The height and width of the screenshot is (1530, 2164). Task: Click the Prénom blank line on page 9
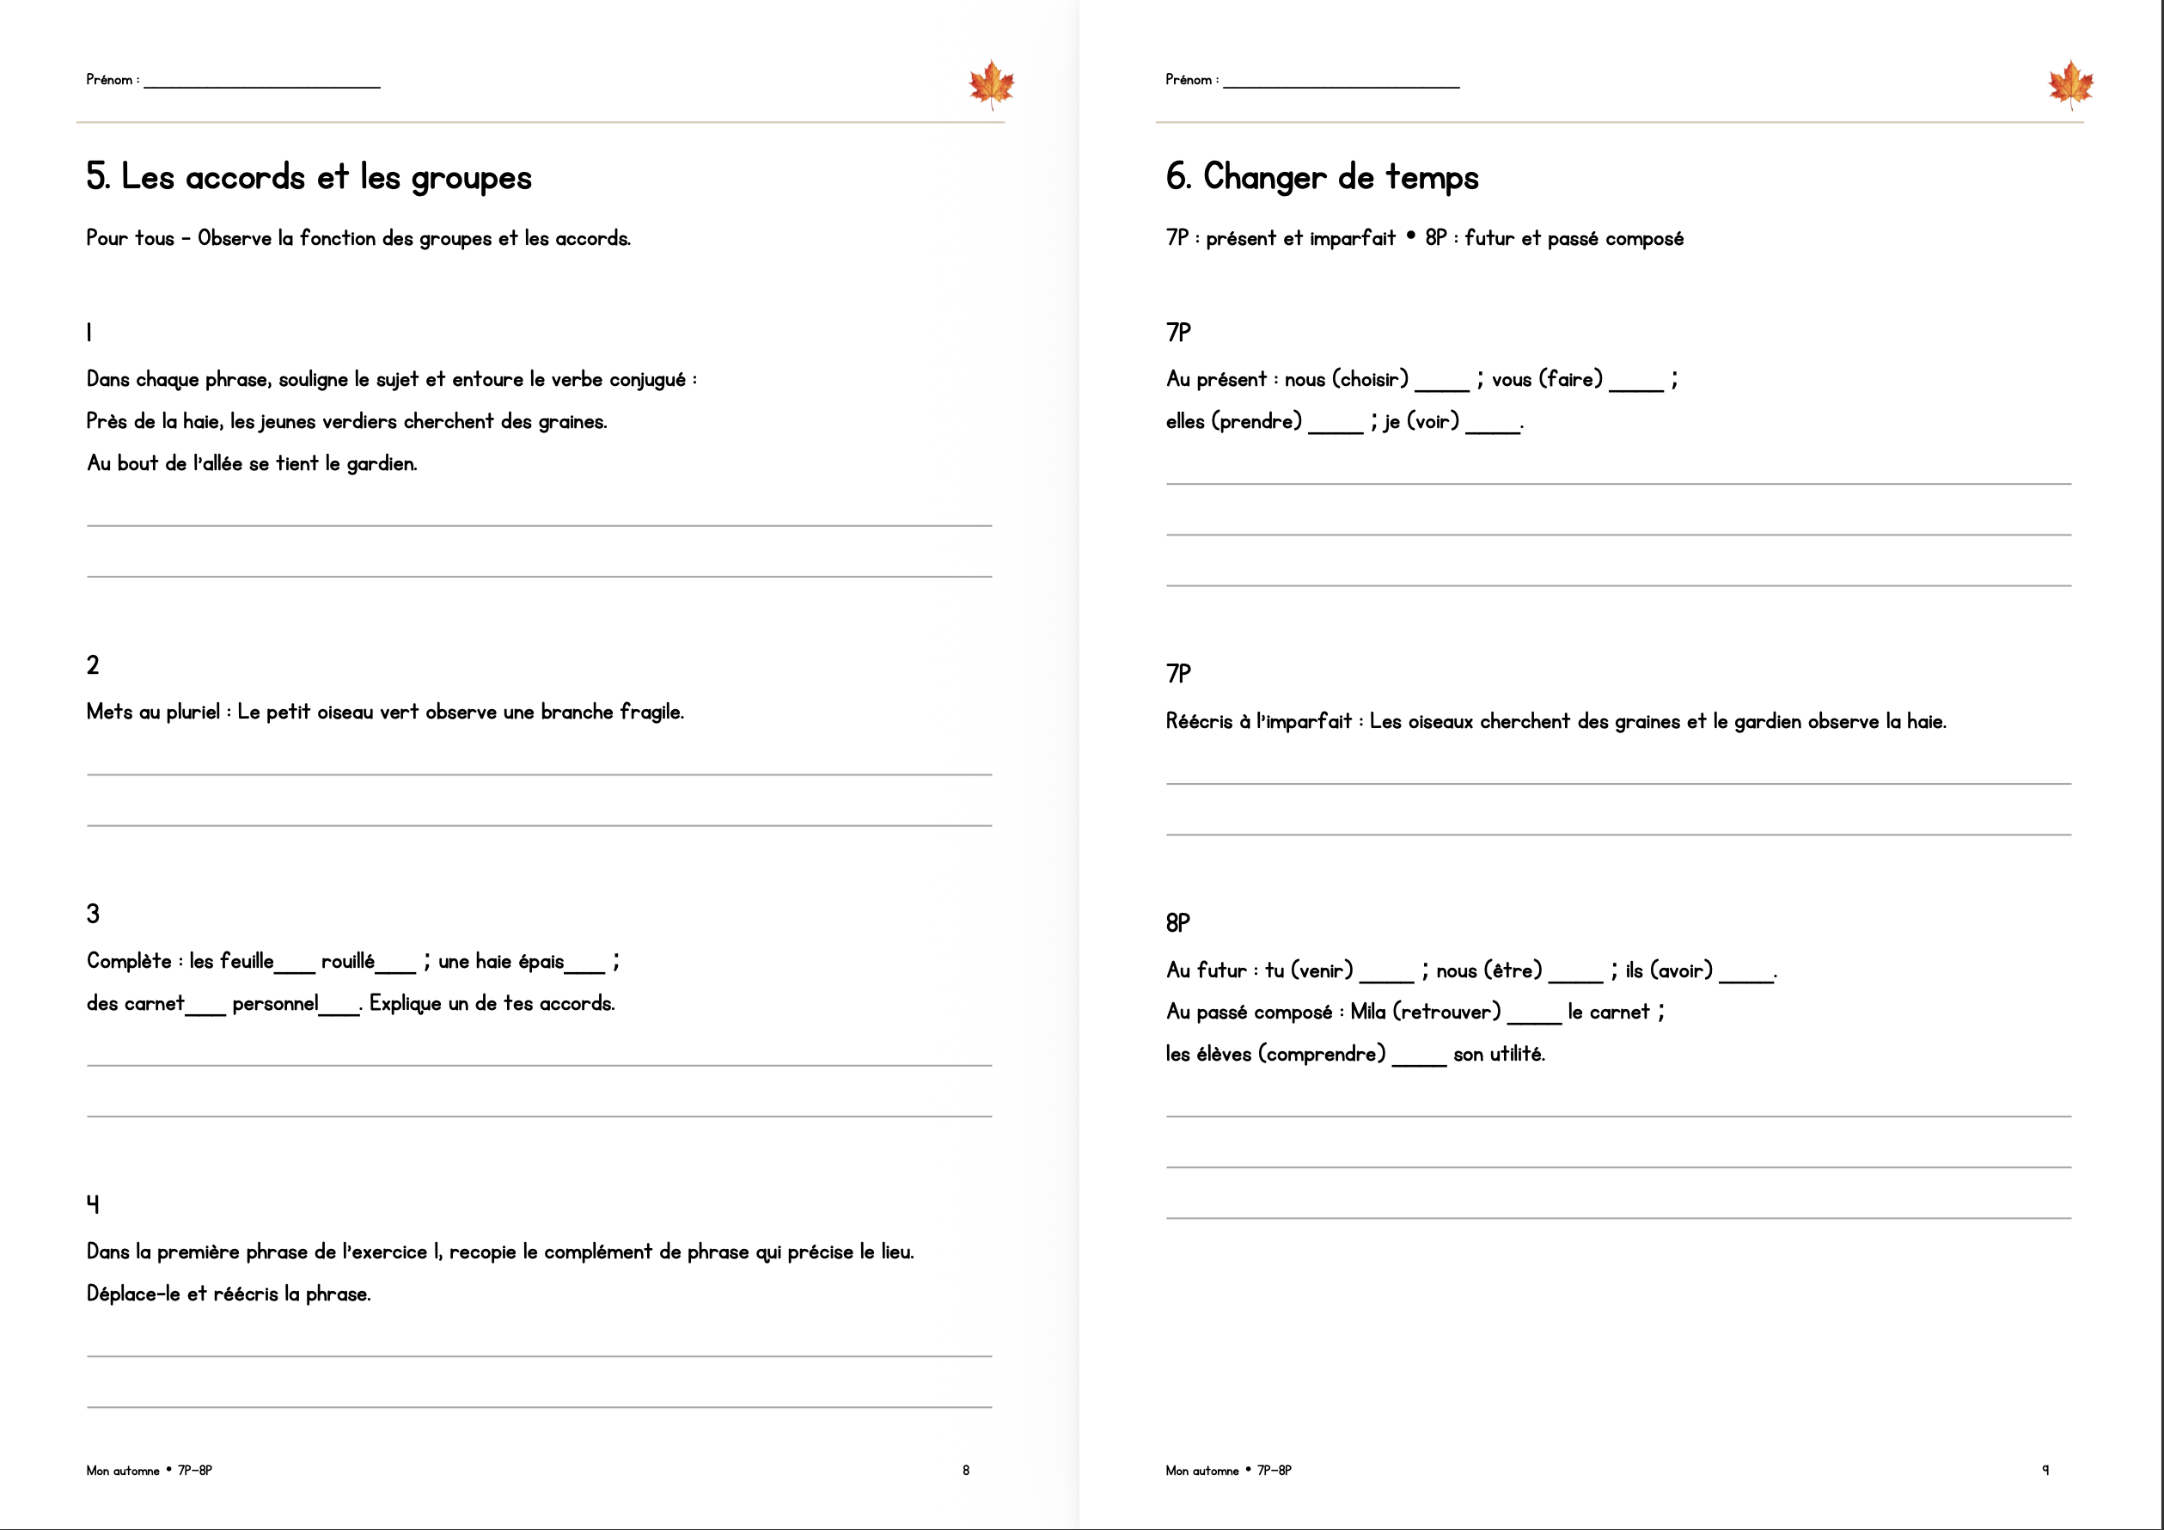[1342, 87]
